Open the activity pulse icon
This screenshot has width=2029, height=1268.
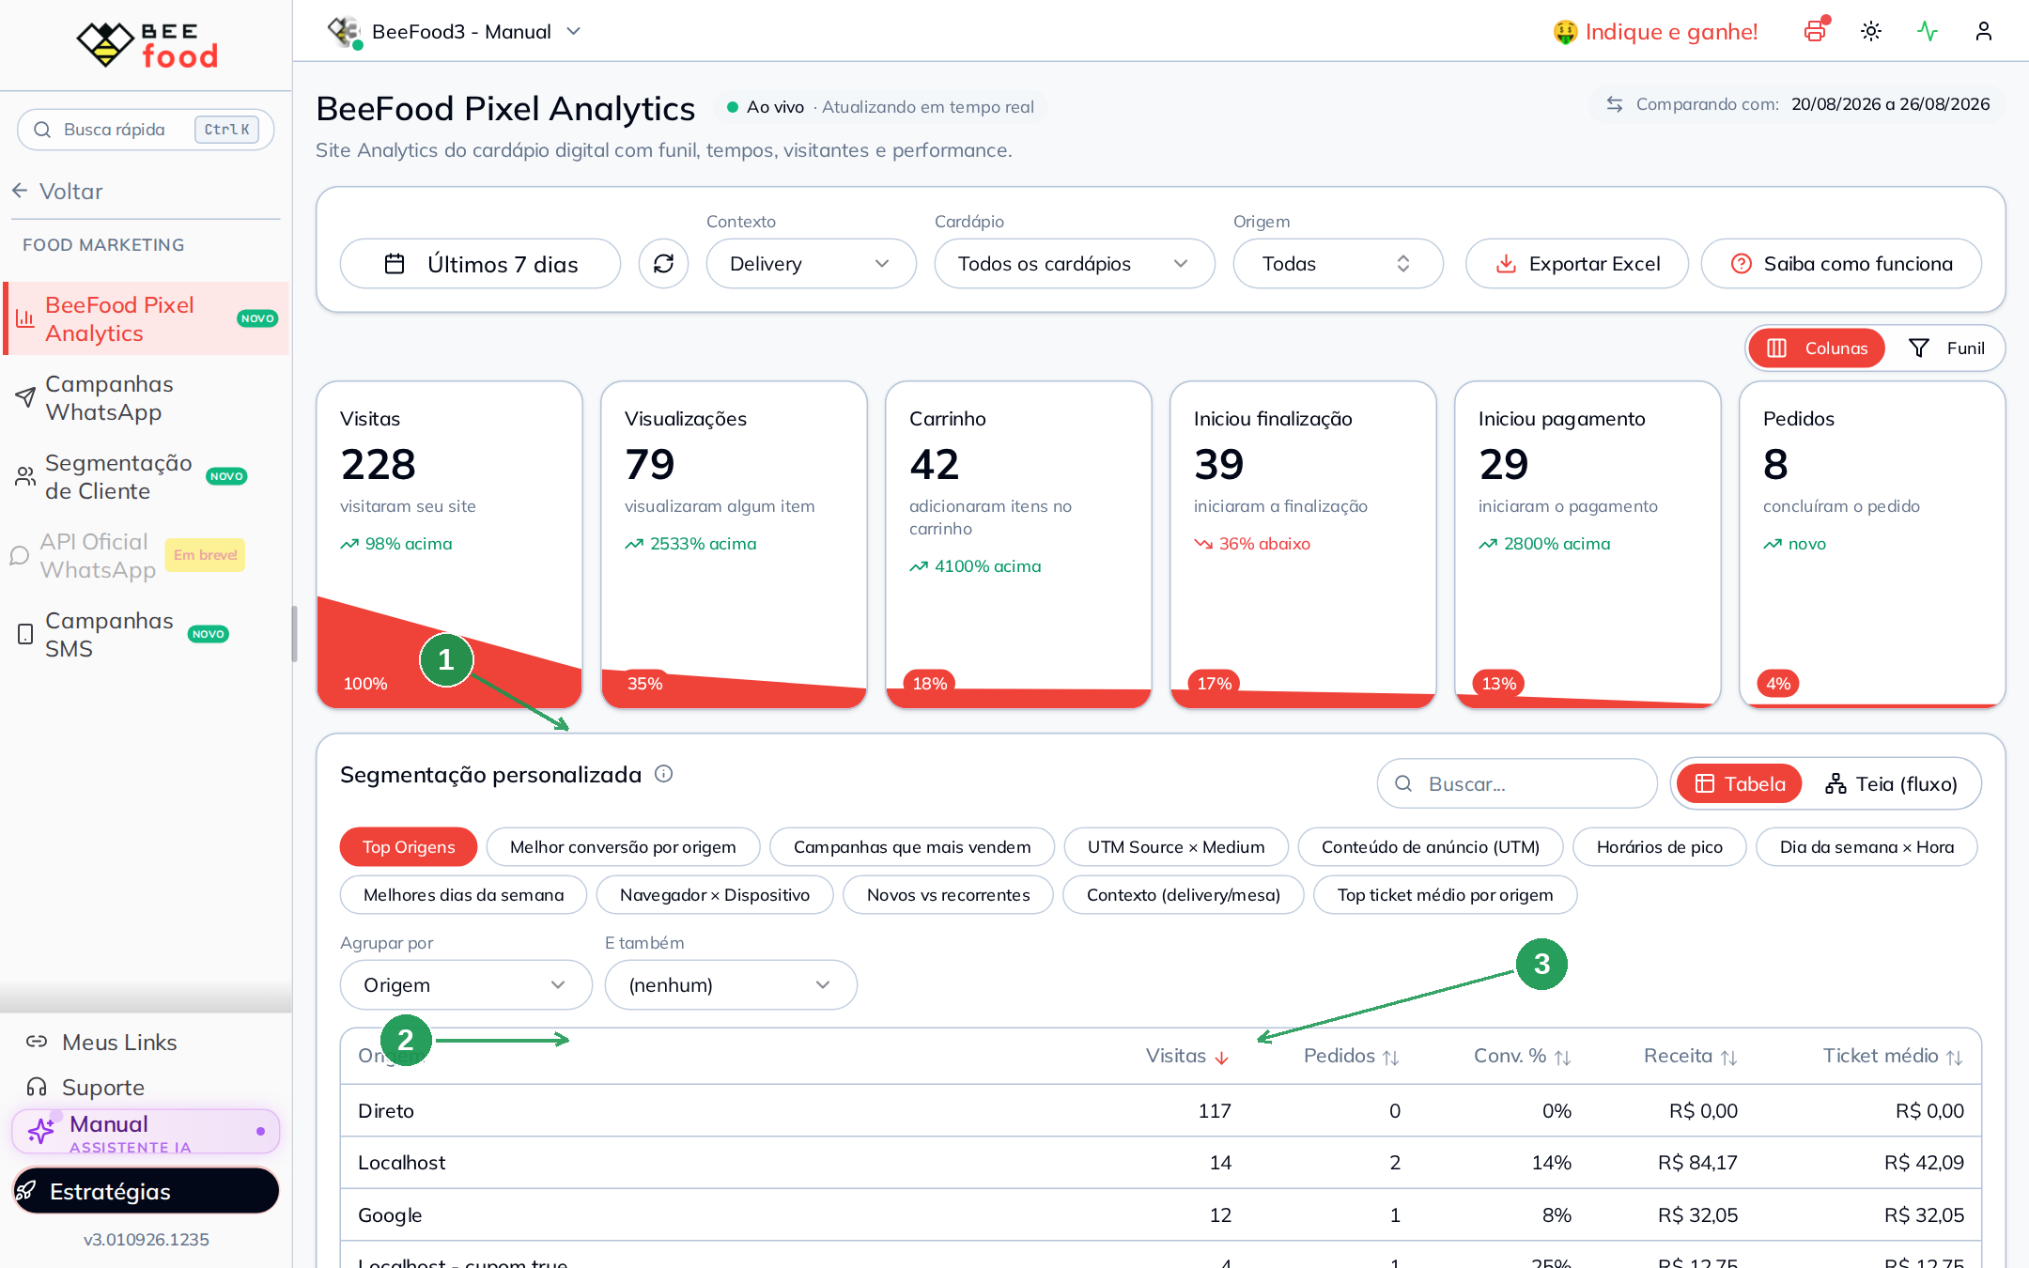[1928, 31]
